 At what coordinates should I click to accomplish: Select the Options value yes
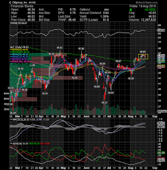point(106,10)
